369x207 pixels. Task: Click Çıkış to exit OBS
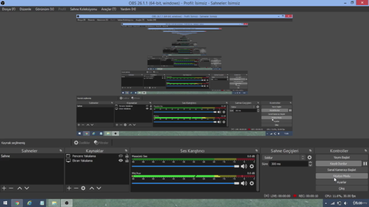[341, 188]
